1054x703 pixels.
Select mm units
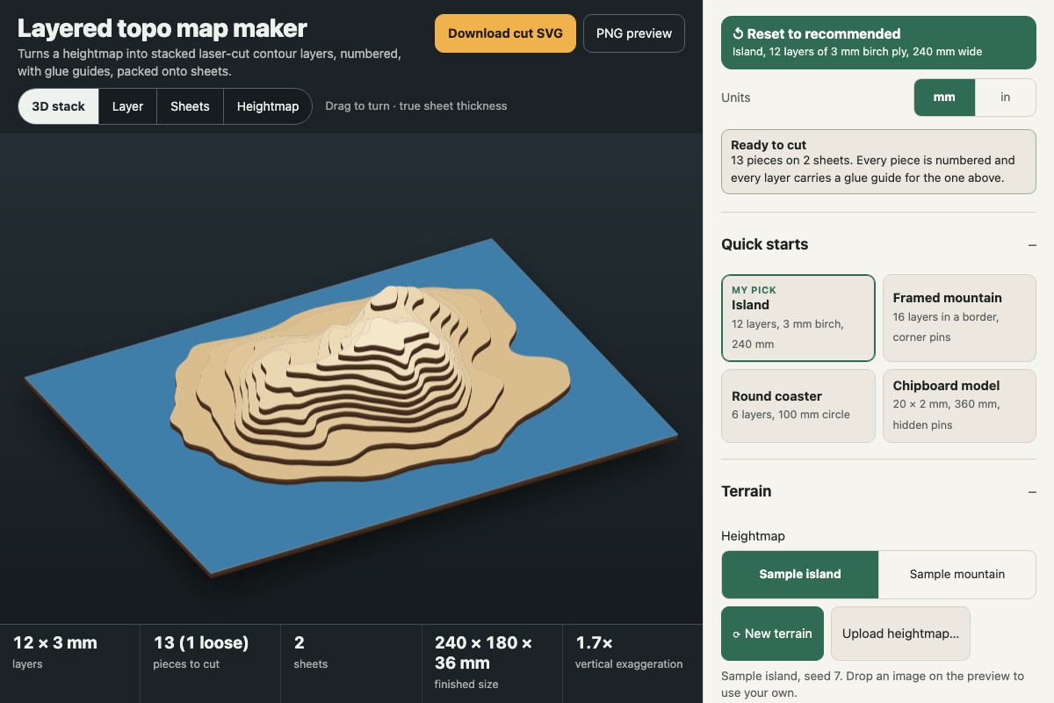coord(944,98)
